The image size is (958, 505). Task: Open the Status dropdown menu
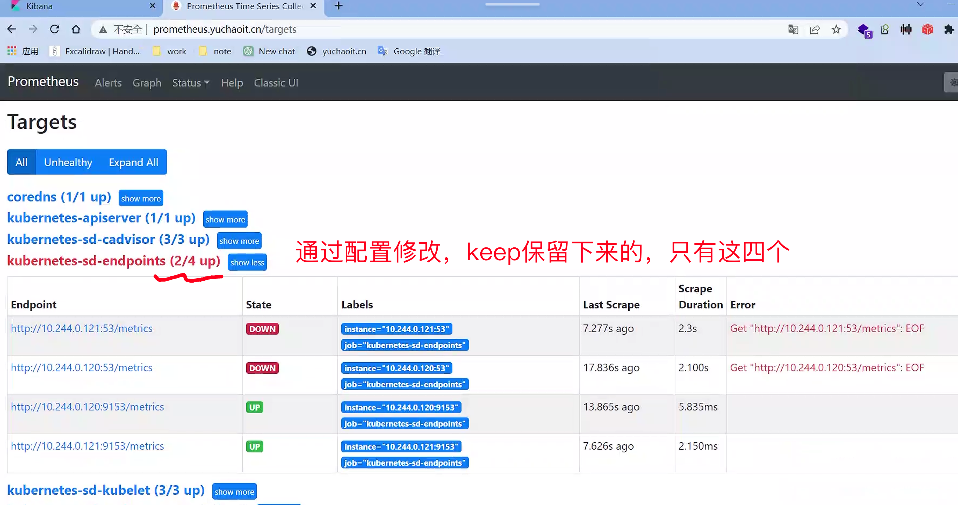point(190,82)
